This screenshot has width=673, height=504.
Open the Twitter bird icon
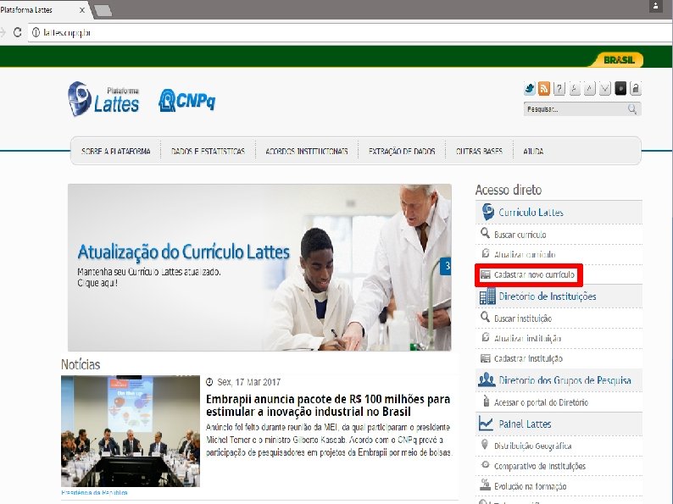tap(530, 89)
